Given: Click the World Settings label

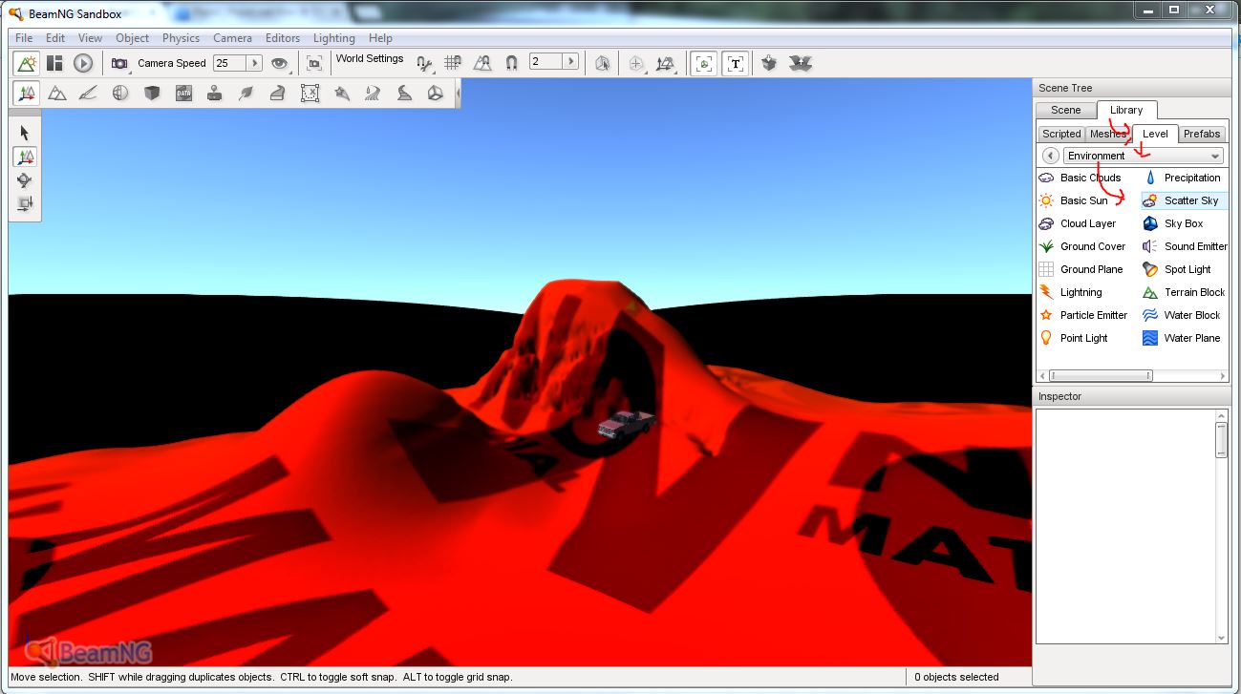Looking at the screenshot, I should pyautogui.click(x=370, y=58).
